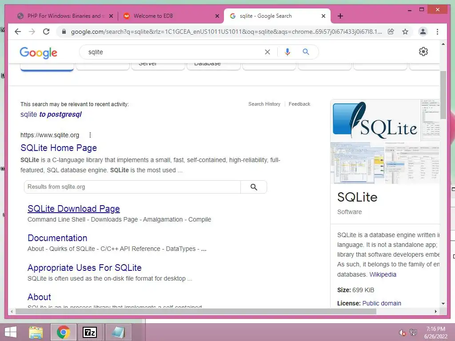Click the Software subtitle in knowledge panel
Screen dimensions: 455x341
(349, 212)
